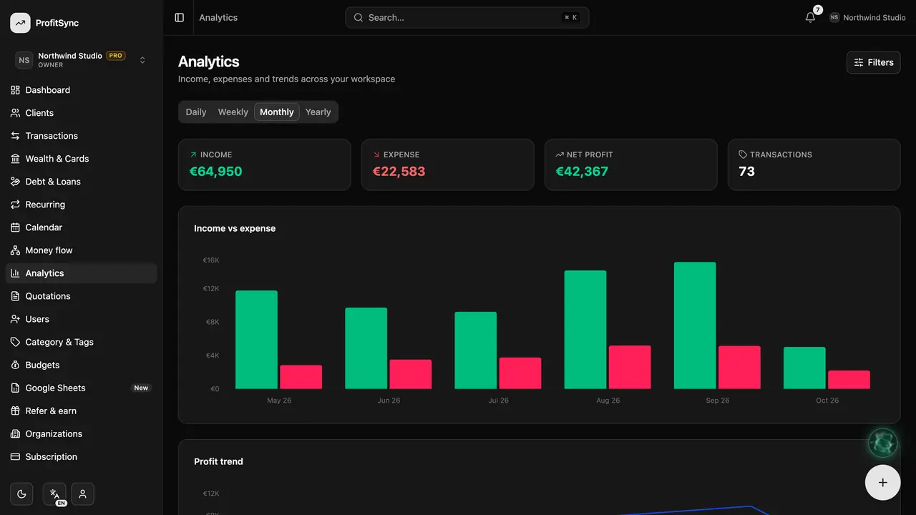The height and width of the screenshot is (515, 916).
Task: Expand the Northwind Studio workspace switcher
Action: [82, 60]
